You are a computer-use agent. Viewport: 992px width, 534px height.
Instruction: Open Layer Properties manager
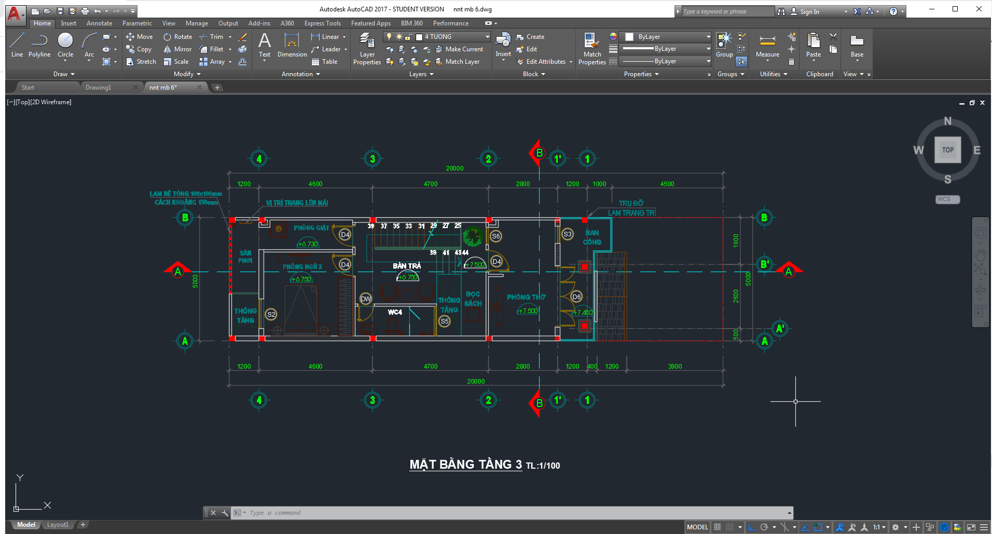[367, 47]
